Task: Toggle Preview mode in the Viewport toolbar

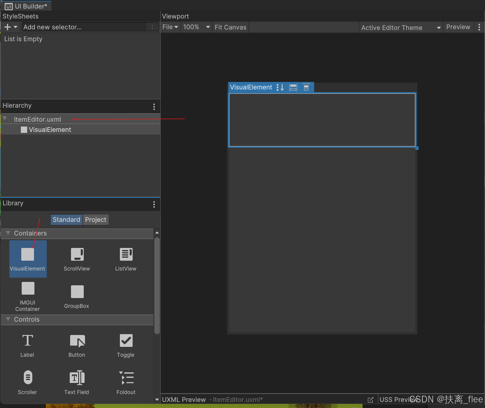Action: click(458, 27)
